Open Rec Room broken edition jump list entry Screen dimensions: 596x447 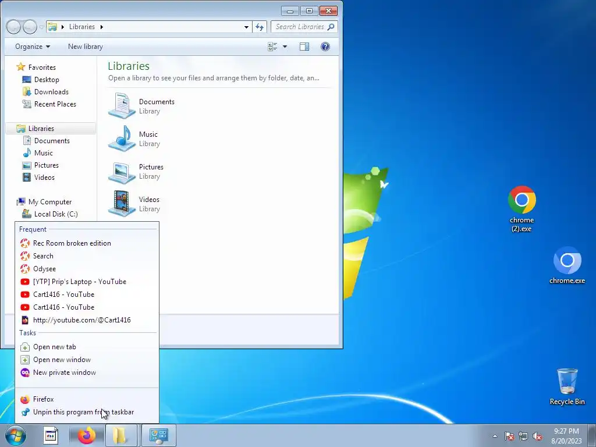pos(87,243)
